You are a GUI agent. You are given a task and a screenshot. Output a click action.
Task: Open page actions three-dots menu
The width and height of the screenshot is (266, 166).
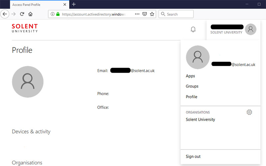click(x=137, y=14)
